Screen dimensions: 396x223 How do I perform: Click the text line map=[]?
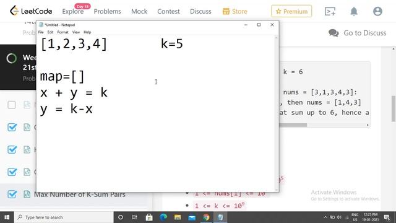click(62, 76)
